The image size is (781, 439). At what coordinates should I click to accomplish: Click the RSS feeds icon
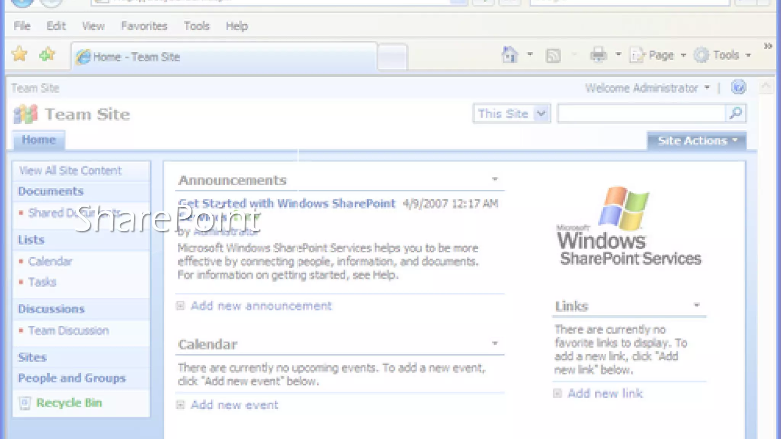coord(553,56)
